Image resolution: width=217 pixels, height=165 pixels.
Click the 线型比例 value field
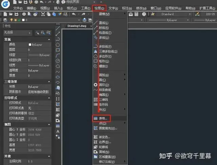39,60
